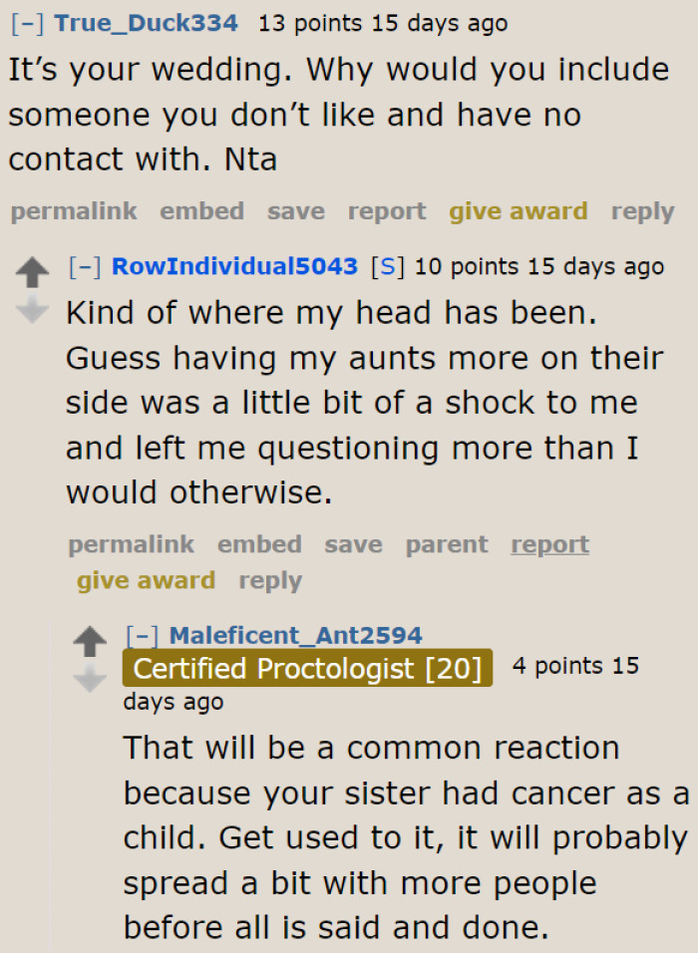Viewport: 698px width, 953px height.
Task: Collapse True_Duck334's comment thread
Action: tap(22, 22)
